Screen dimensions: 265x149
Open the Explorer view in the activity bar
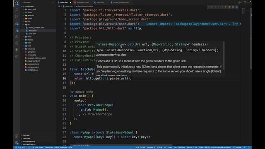(x=17, y=3)
